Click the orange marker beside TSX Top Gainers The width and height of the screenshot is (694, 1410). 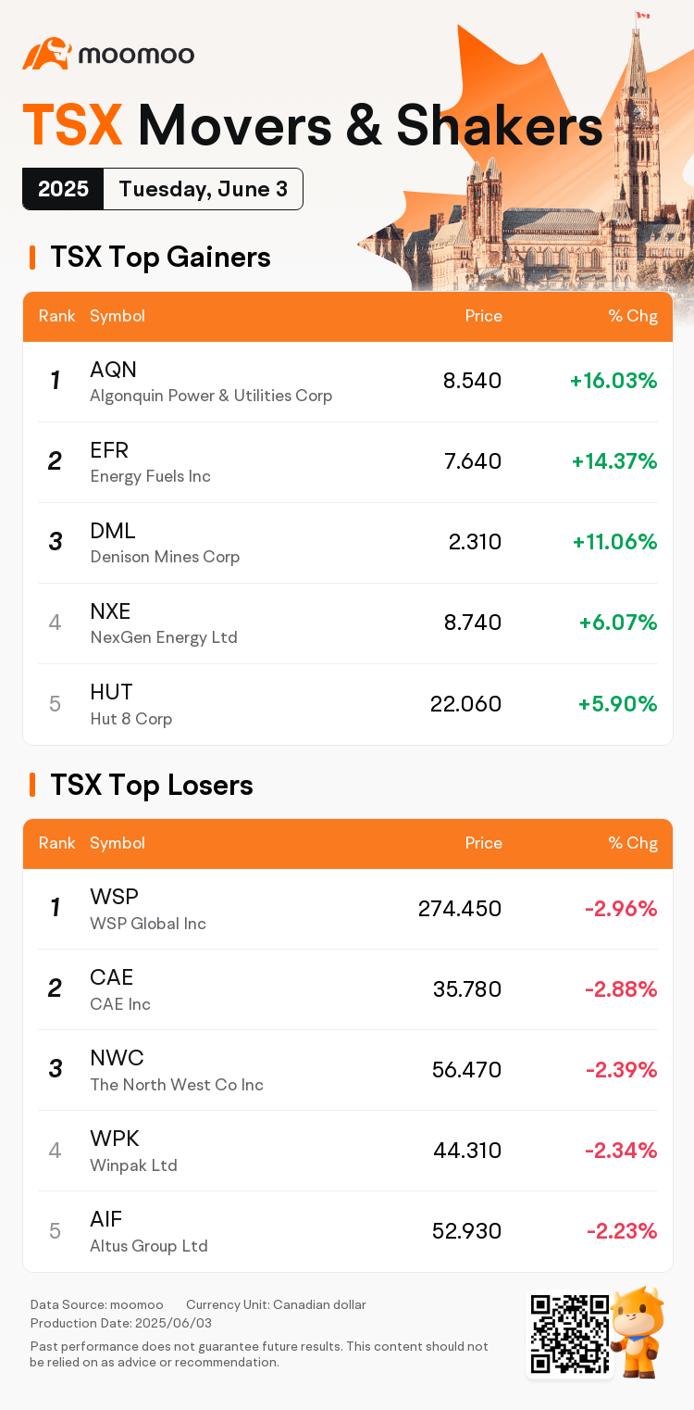[x=32, y=258]
